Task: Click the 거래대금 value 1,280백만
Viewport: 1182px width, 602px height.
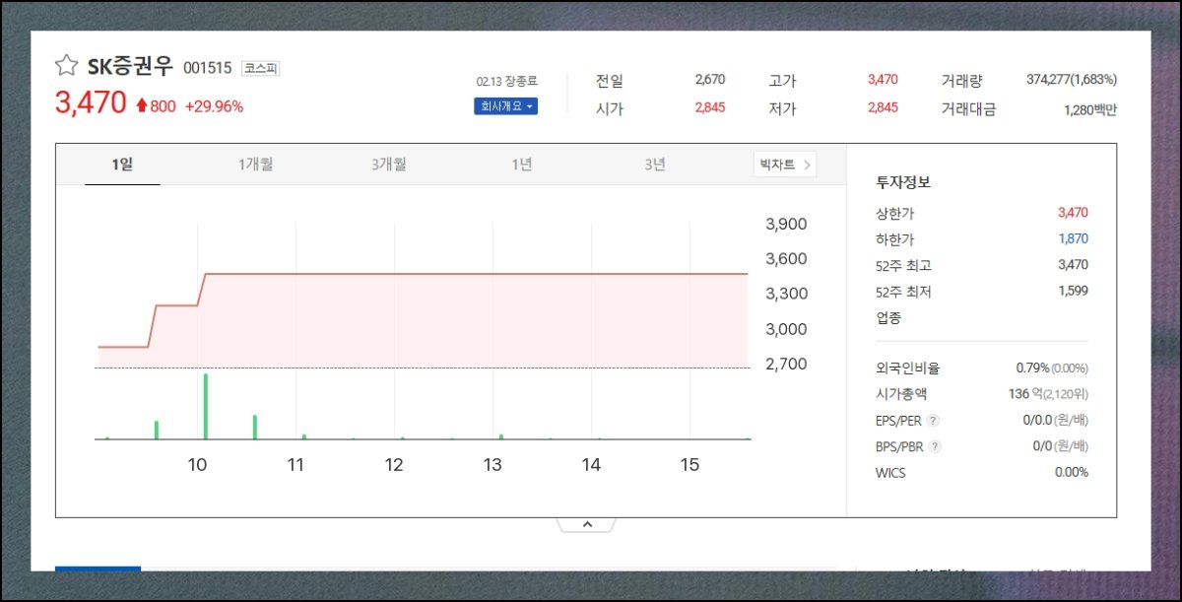Action: tap(1090, 109)
